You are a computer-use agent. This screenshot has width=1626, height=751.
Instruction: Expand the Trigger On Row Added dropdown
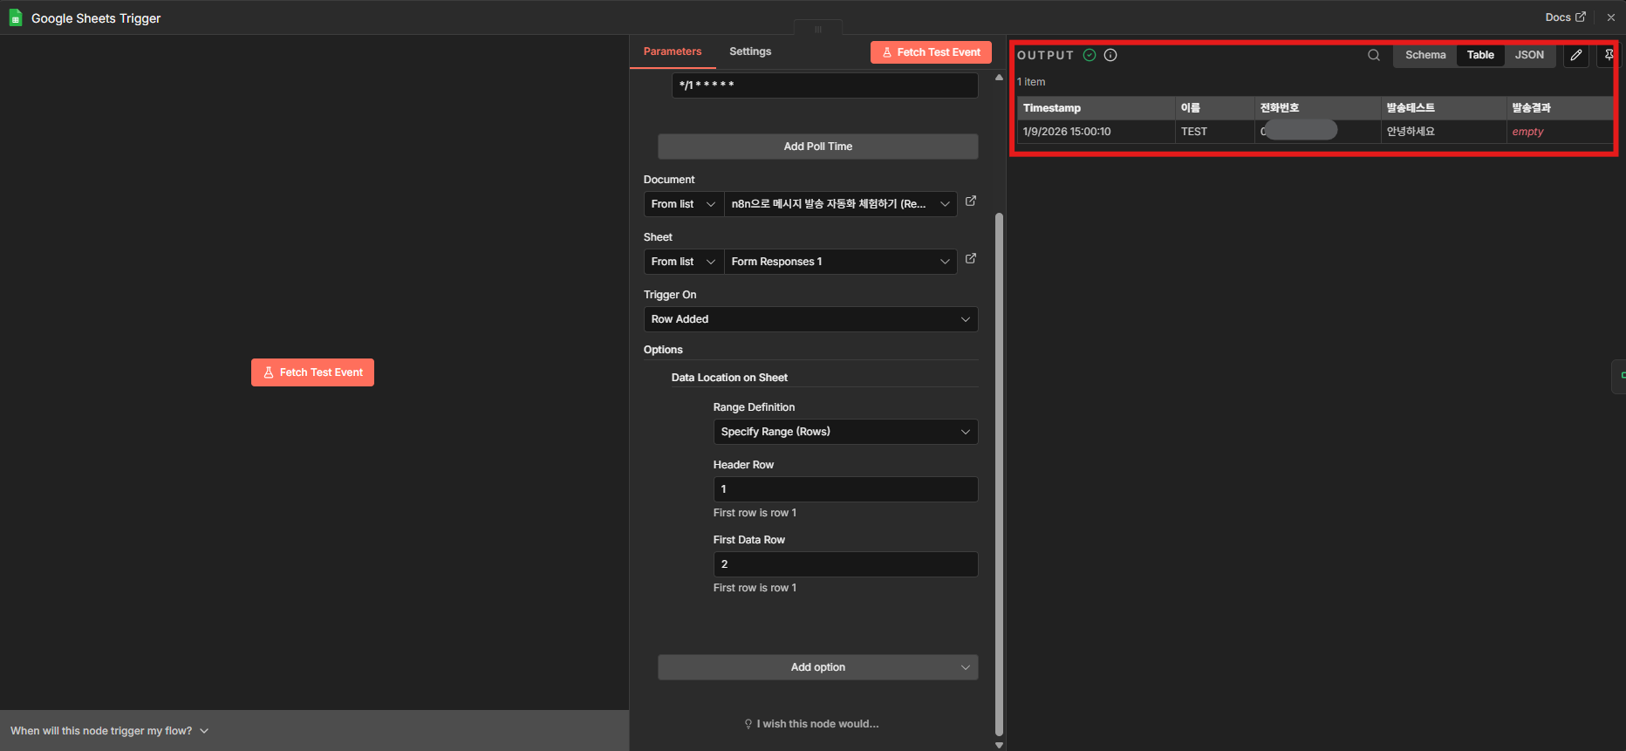click(810, 319)
